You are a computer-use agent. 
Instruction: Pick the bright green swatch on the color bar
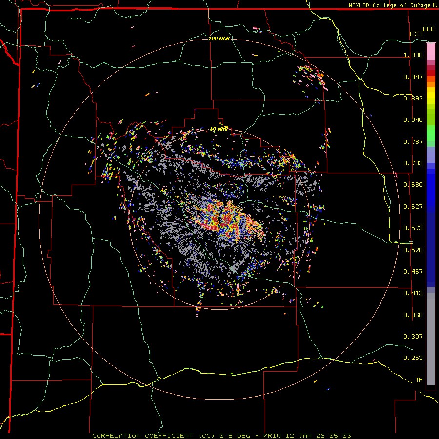tap(431, 133)
